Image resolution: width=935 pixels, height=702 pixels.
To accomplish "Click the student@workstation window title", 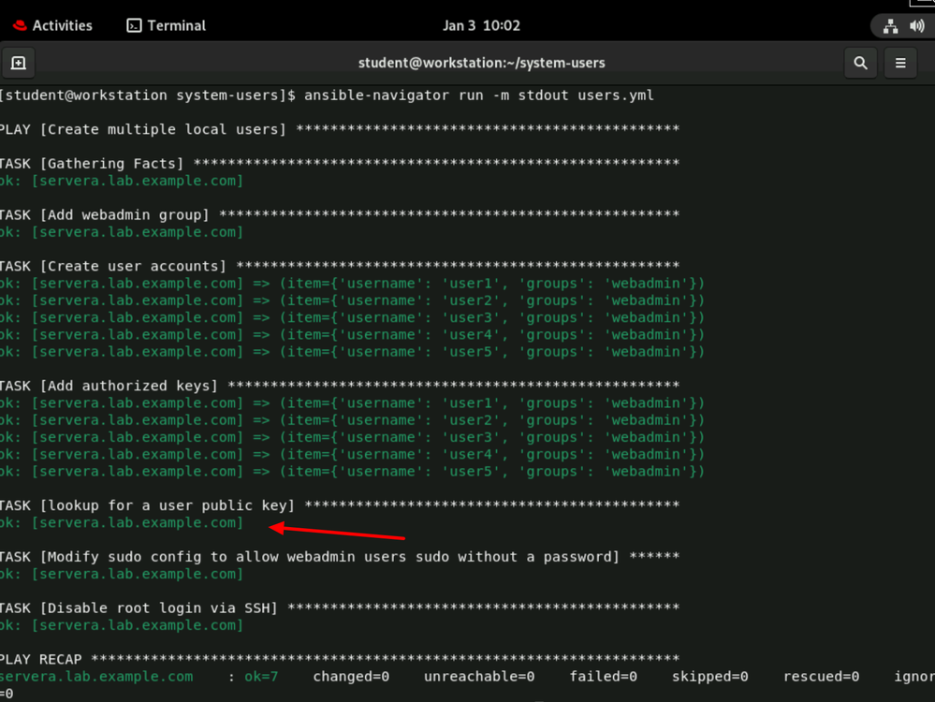I will [x=481, y=63].
